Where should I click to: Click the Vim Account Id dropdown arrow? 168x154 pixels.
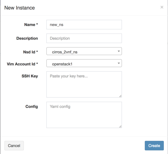119,64
